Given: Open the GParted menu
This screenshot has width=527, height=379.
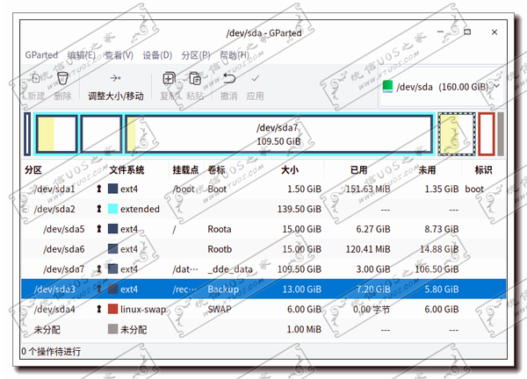Looking at the screenshot, I should [x=41, y=54].
